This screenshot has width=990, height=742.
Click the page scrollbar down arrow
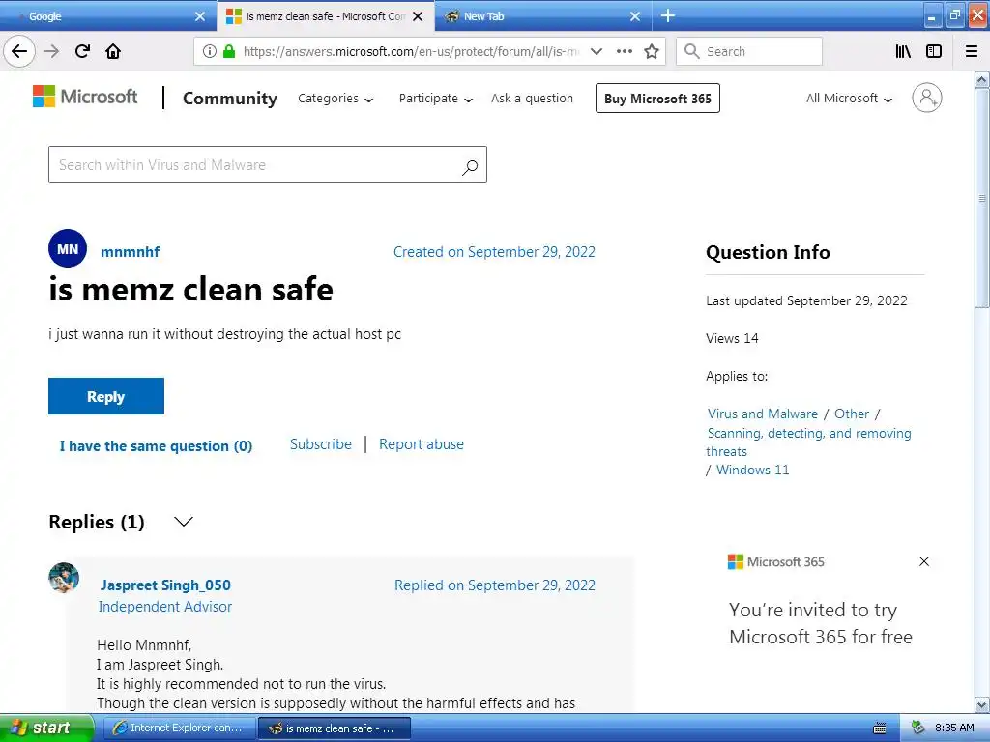pos(982,704)
